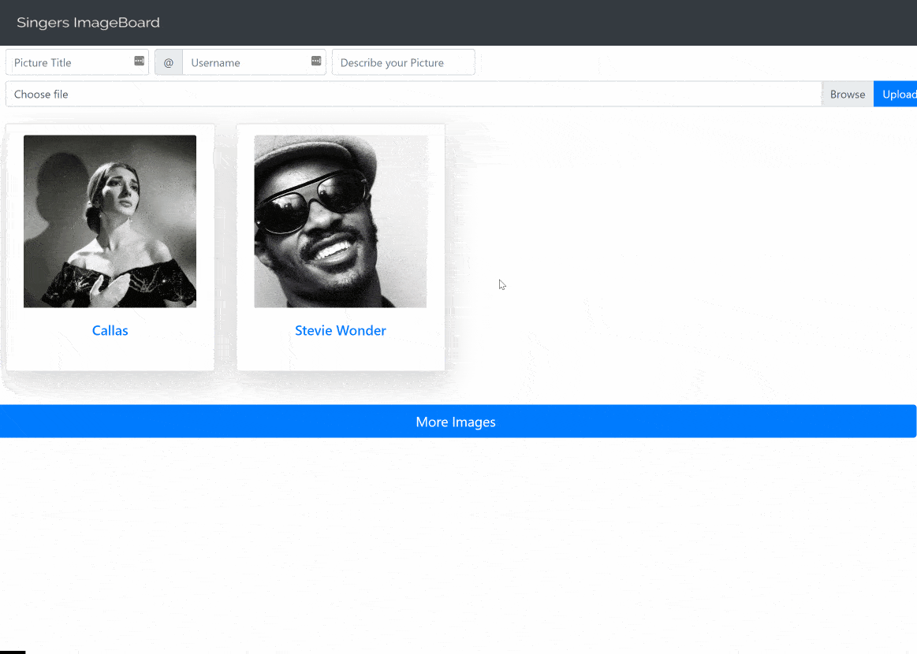Open the Stevie Wonder photo thumbnail
The width and height of the screenshot is (917, 654).
[x=340, y=221]
